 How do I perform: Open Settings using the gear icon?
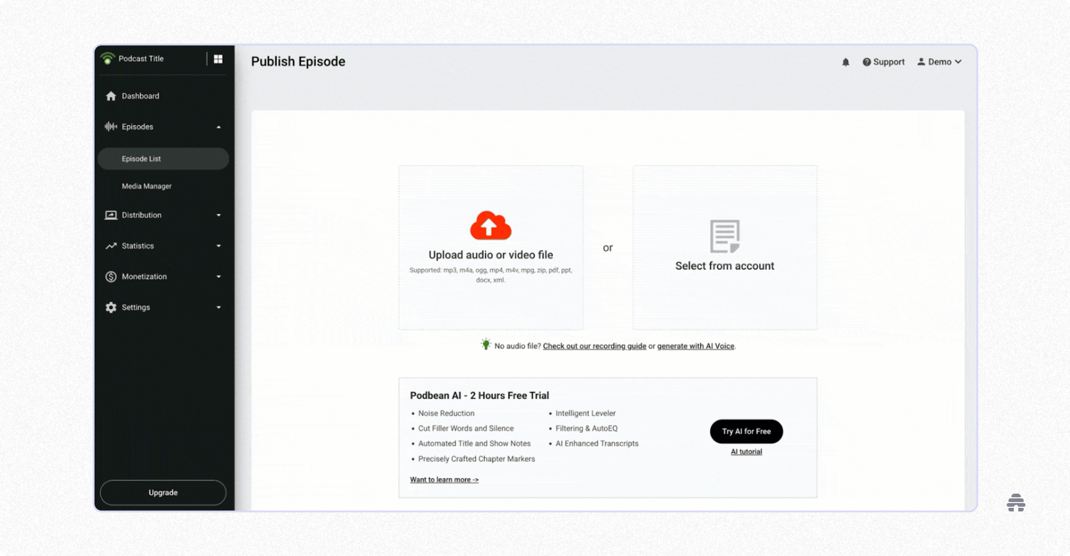point(111,307)
